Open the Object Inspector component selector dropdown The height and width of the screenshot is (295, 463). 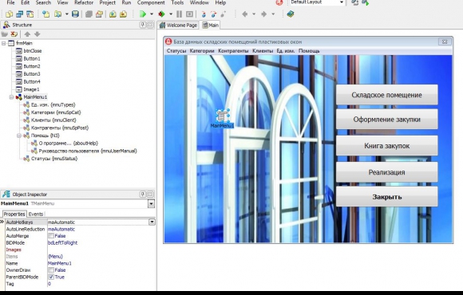151,203
